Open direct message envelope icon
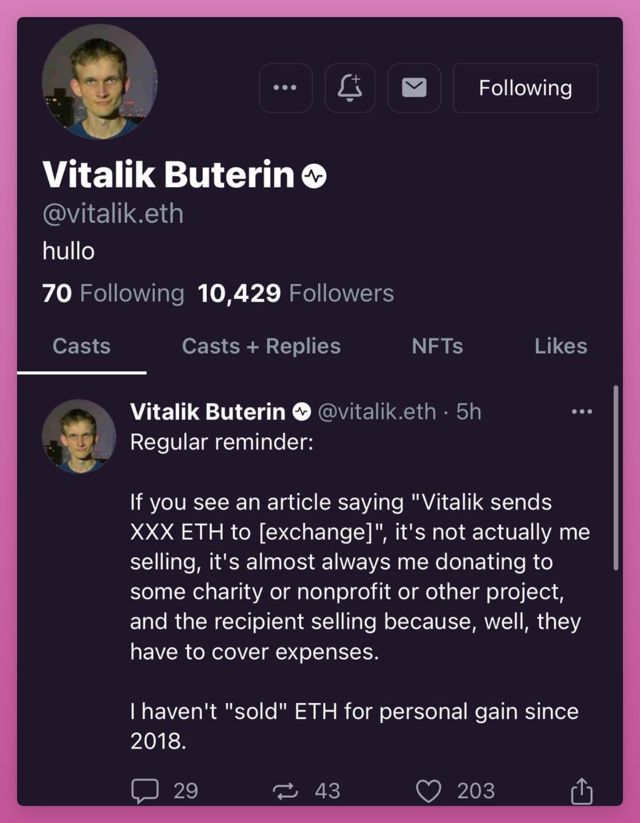640x823 pixels. (414, 88)
